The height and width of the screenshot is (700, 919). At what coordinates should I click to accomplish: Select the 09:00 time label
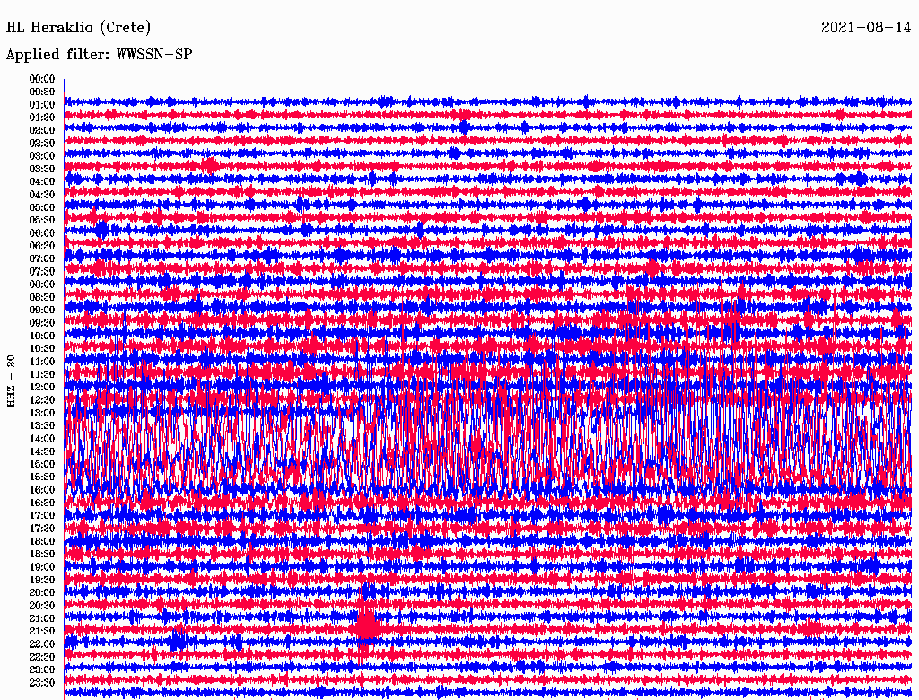pyautogui.click(x=42, y=311)
